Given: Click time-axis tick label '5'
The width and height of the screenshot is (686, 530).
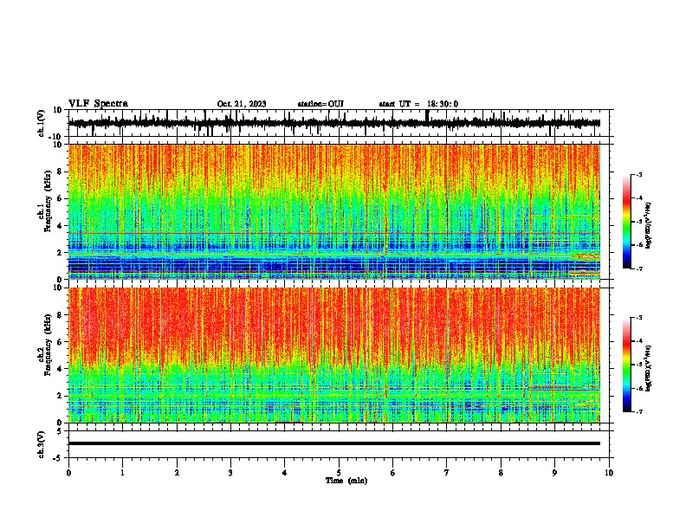Looking at the screenshot, I should tap(339, 473).
